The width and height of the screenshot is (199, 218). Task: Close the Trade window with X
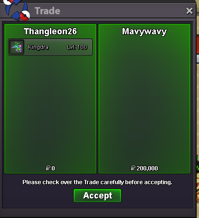[189, 11]
